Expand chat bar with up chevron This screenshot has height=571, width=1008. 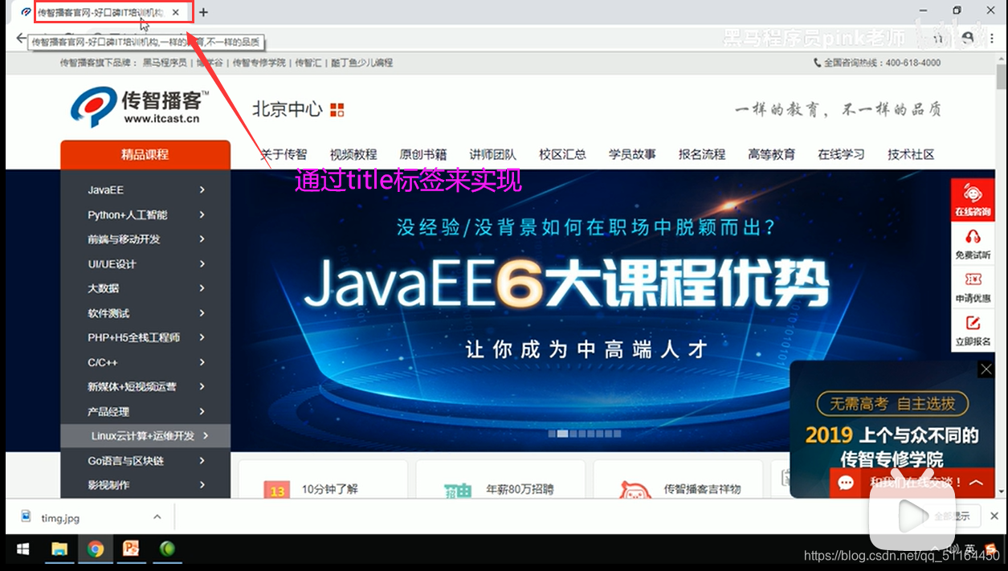click(976, 483)
